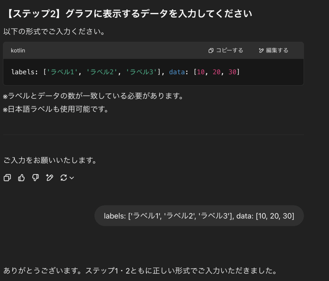
Task: Click the 'ラベル1' string in the code
Action: pyautogui.click(x=62, y=72)
